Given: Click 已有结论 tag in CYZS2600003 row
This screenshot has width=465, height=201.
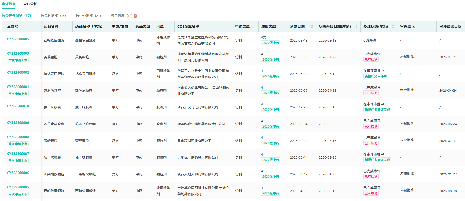Looking at the screenshot, I should 371,59.
